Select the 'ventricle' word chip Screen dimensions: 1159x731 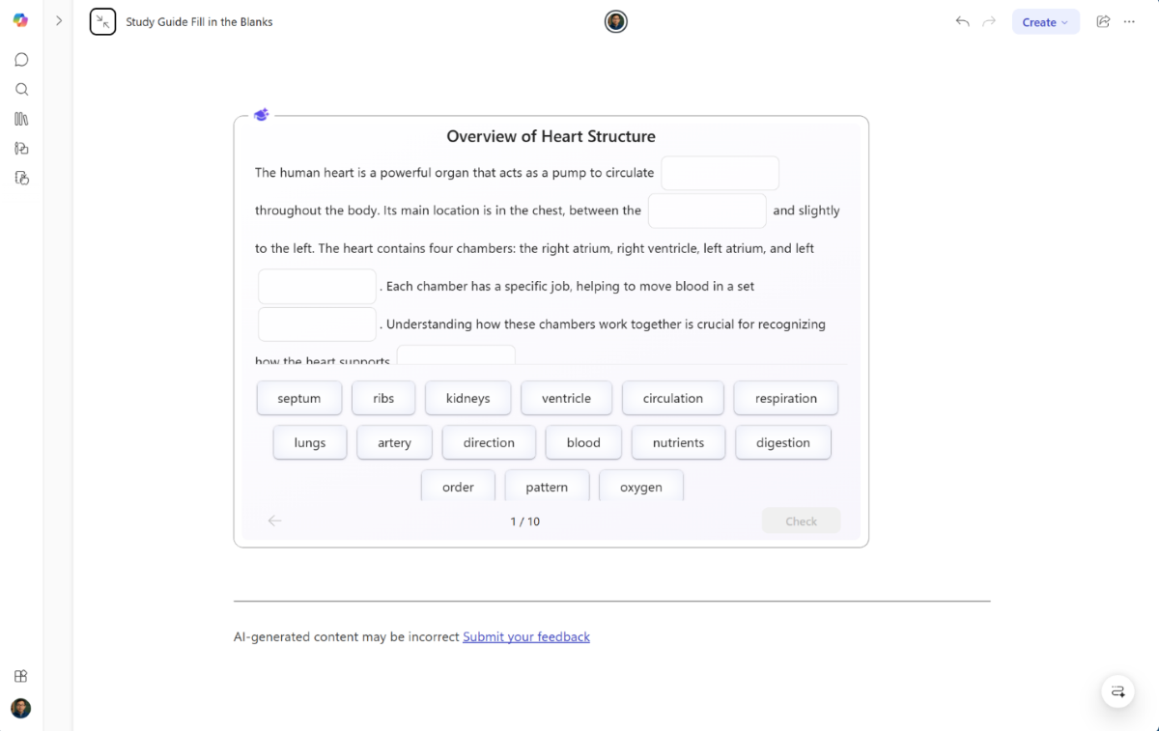[x=567, y=398]
